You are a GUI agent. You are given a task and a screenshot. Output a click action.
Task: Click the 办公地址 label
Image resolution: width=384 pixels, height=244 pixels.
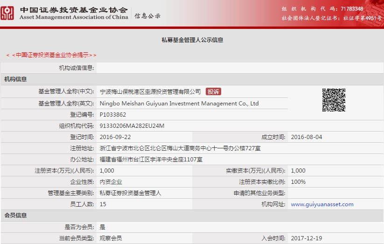click(82, 160)
